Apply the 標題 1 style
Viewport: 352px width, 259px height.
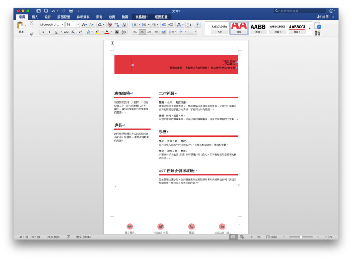(258, 28)
